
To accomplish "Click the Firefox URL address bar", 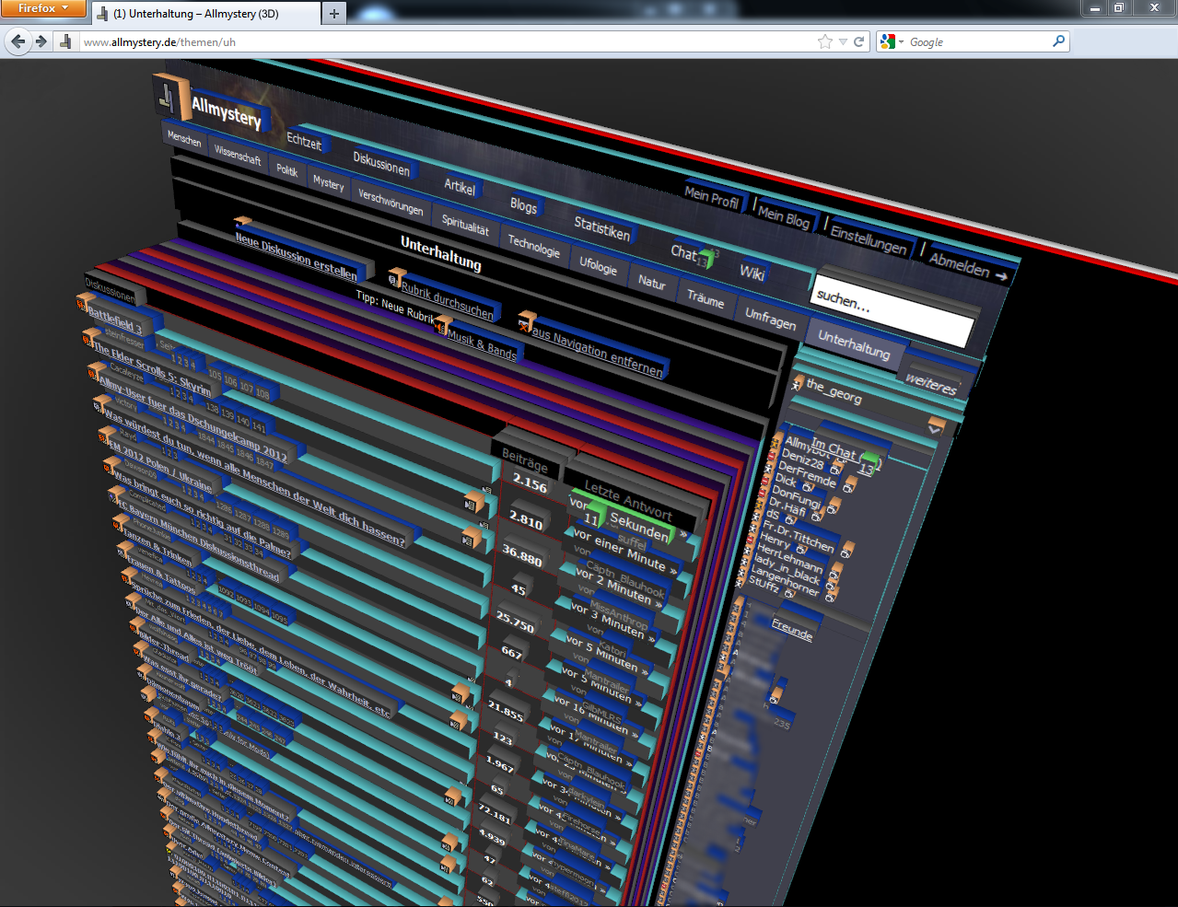I will tap(447, 41).
